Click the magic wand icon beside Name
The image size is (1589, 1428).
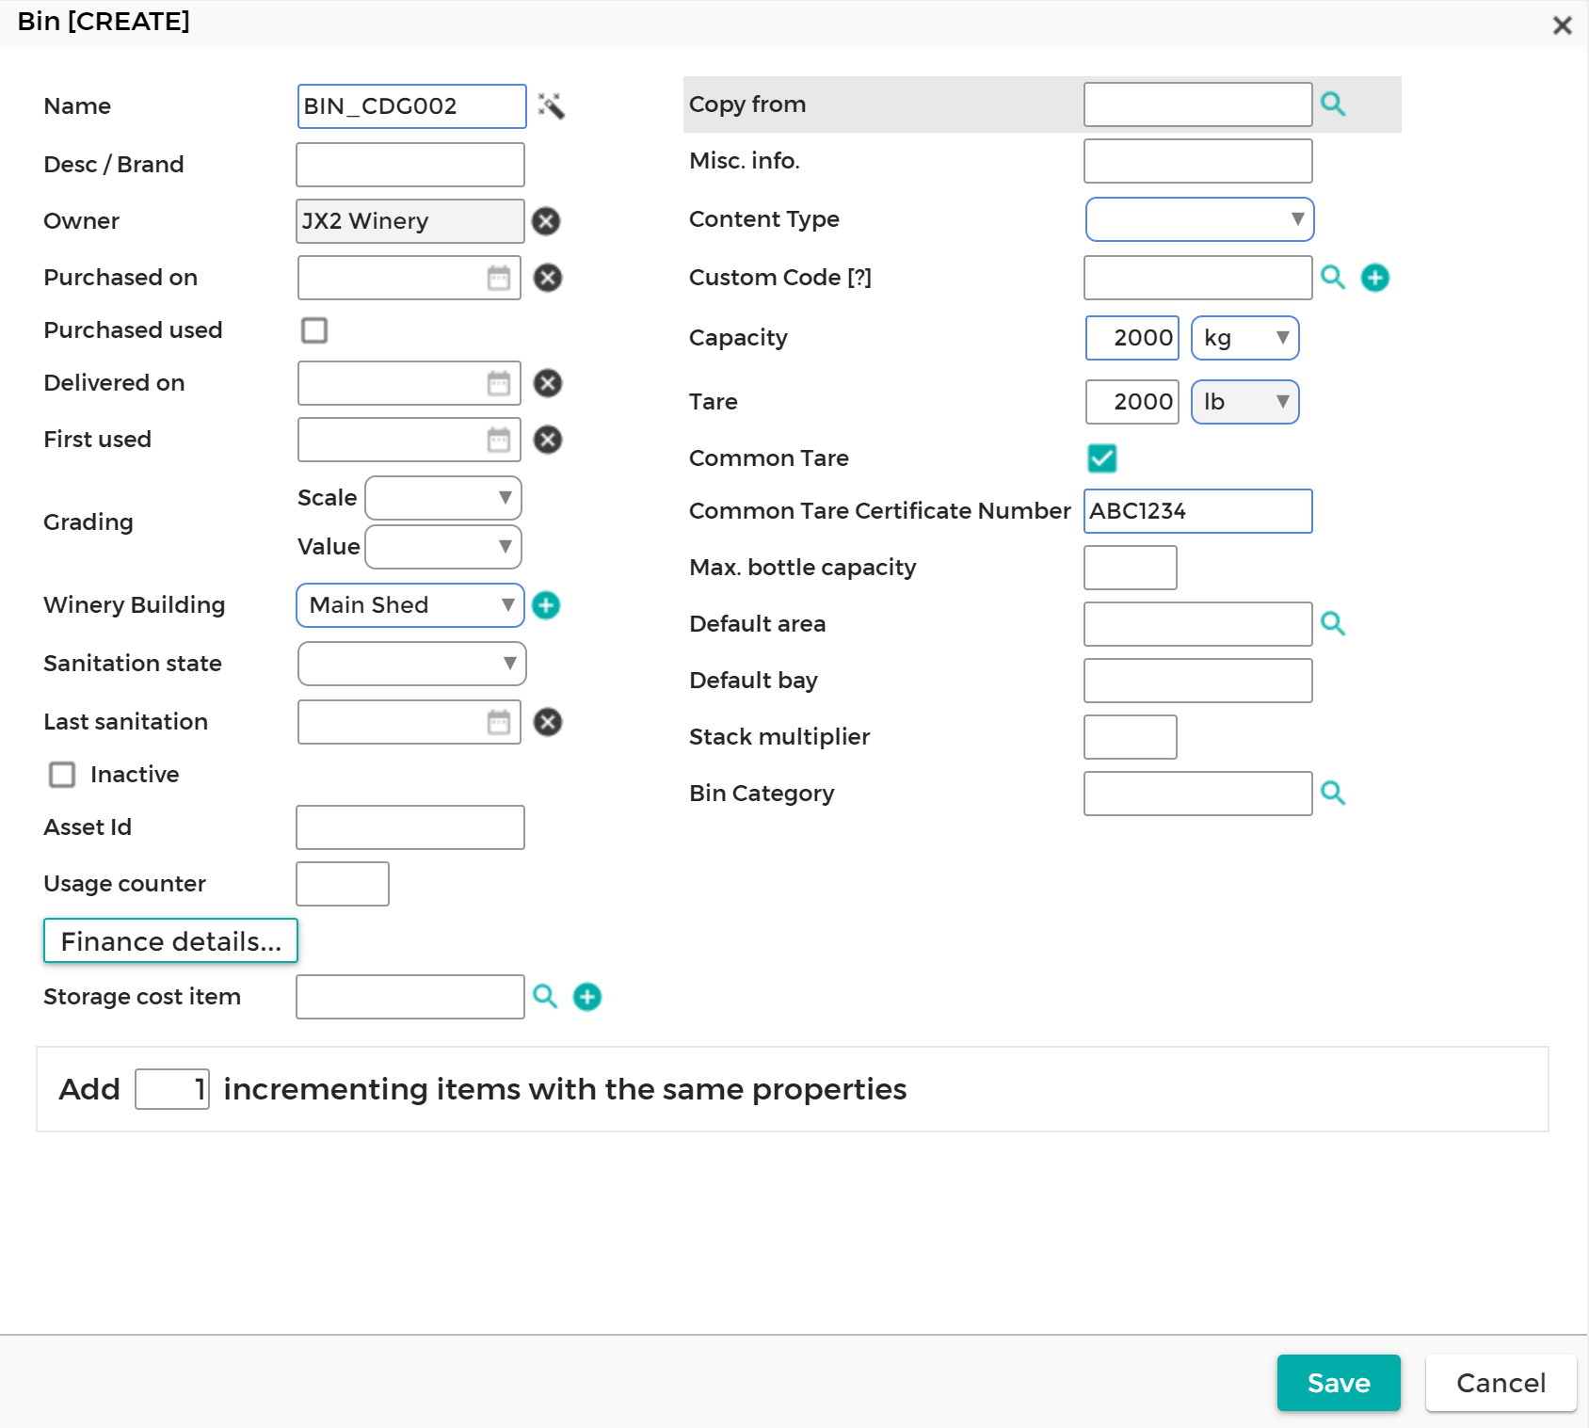(552, 105)
